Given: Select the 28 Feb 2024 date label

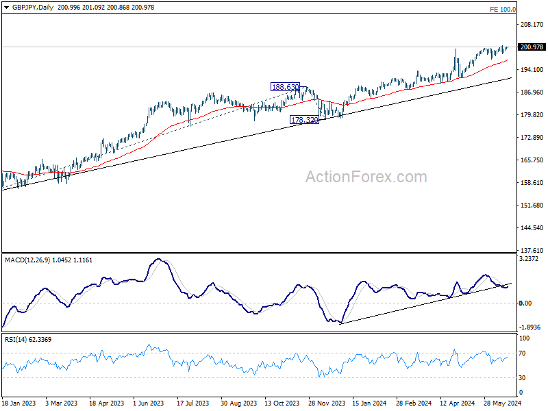Looking at the screenshot, I should pos(414,403).
